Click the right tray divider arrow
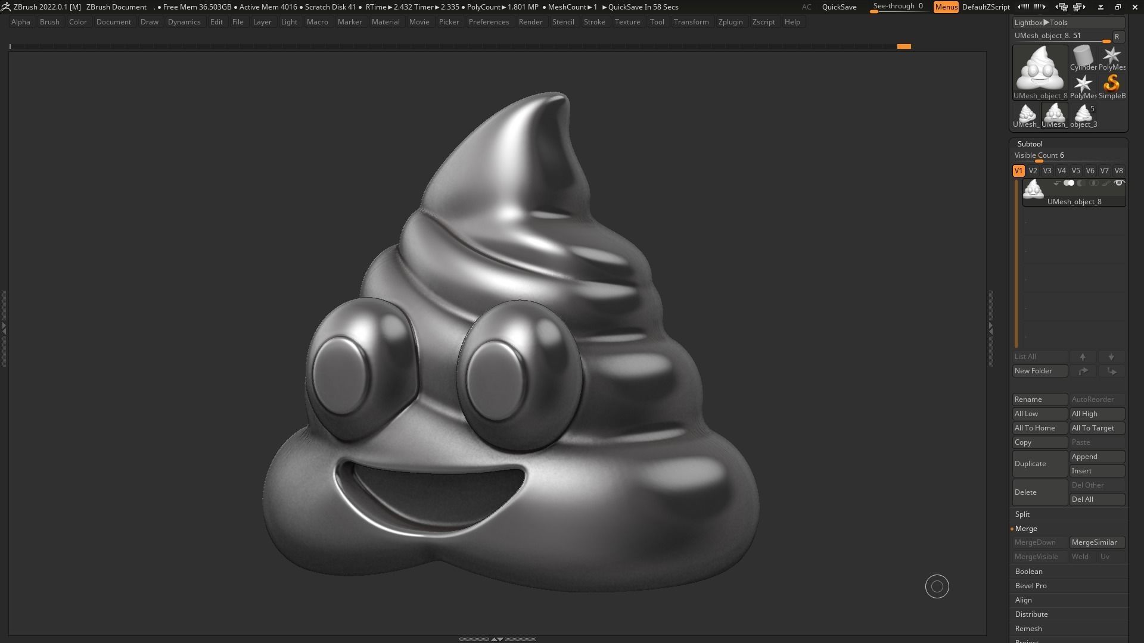1144x643 pixels. [990, 327]
